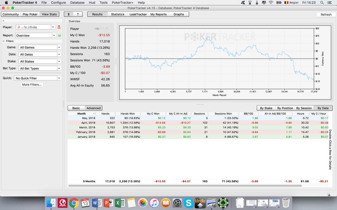Viewport: 337px width, 210px height.
Task: Open Skype from the dock
Action: click(189, 203)
